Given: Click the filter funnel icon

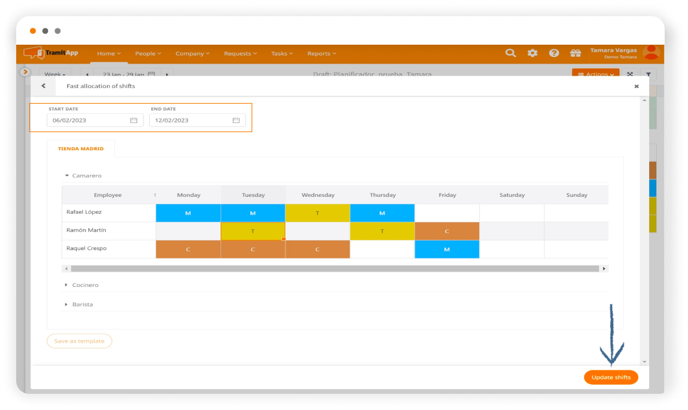Looking at the screenshot, I should [648, 74].
